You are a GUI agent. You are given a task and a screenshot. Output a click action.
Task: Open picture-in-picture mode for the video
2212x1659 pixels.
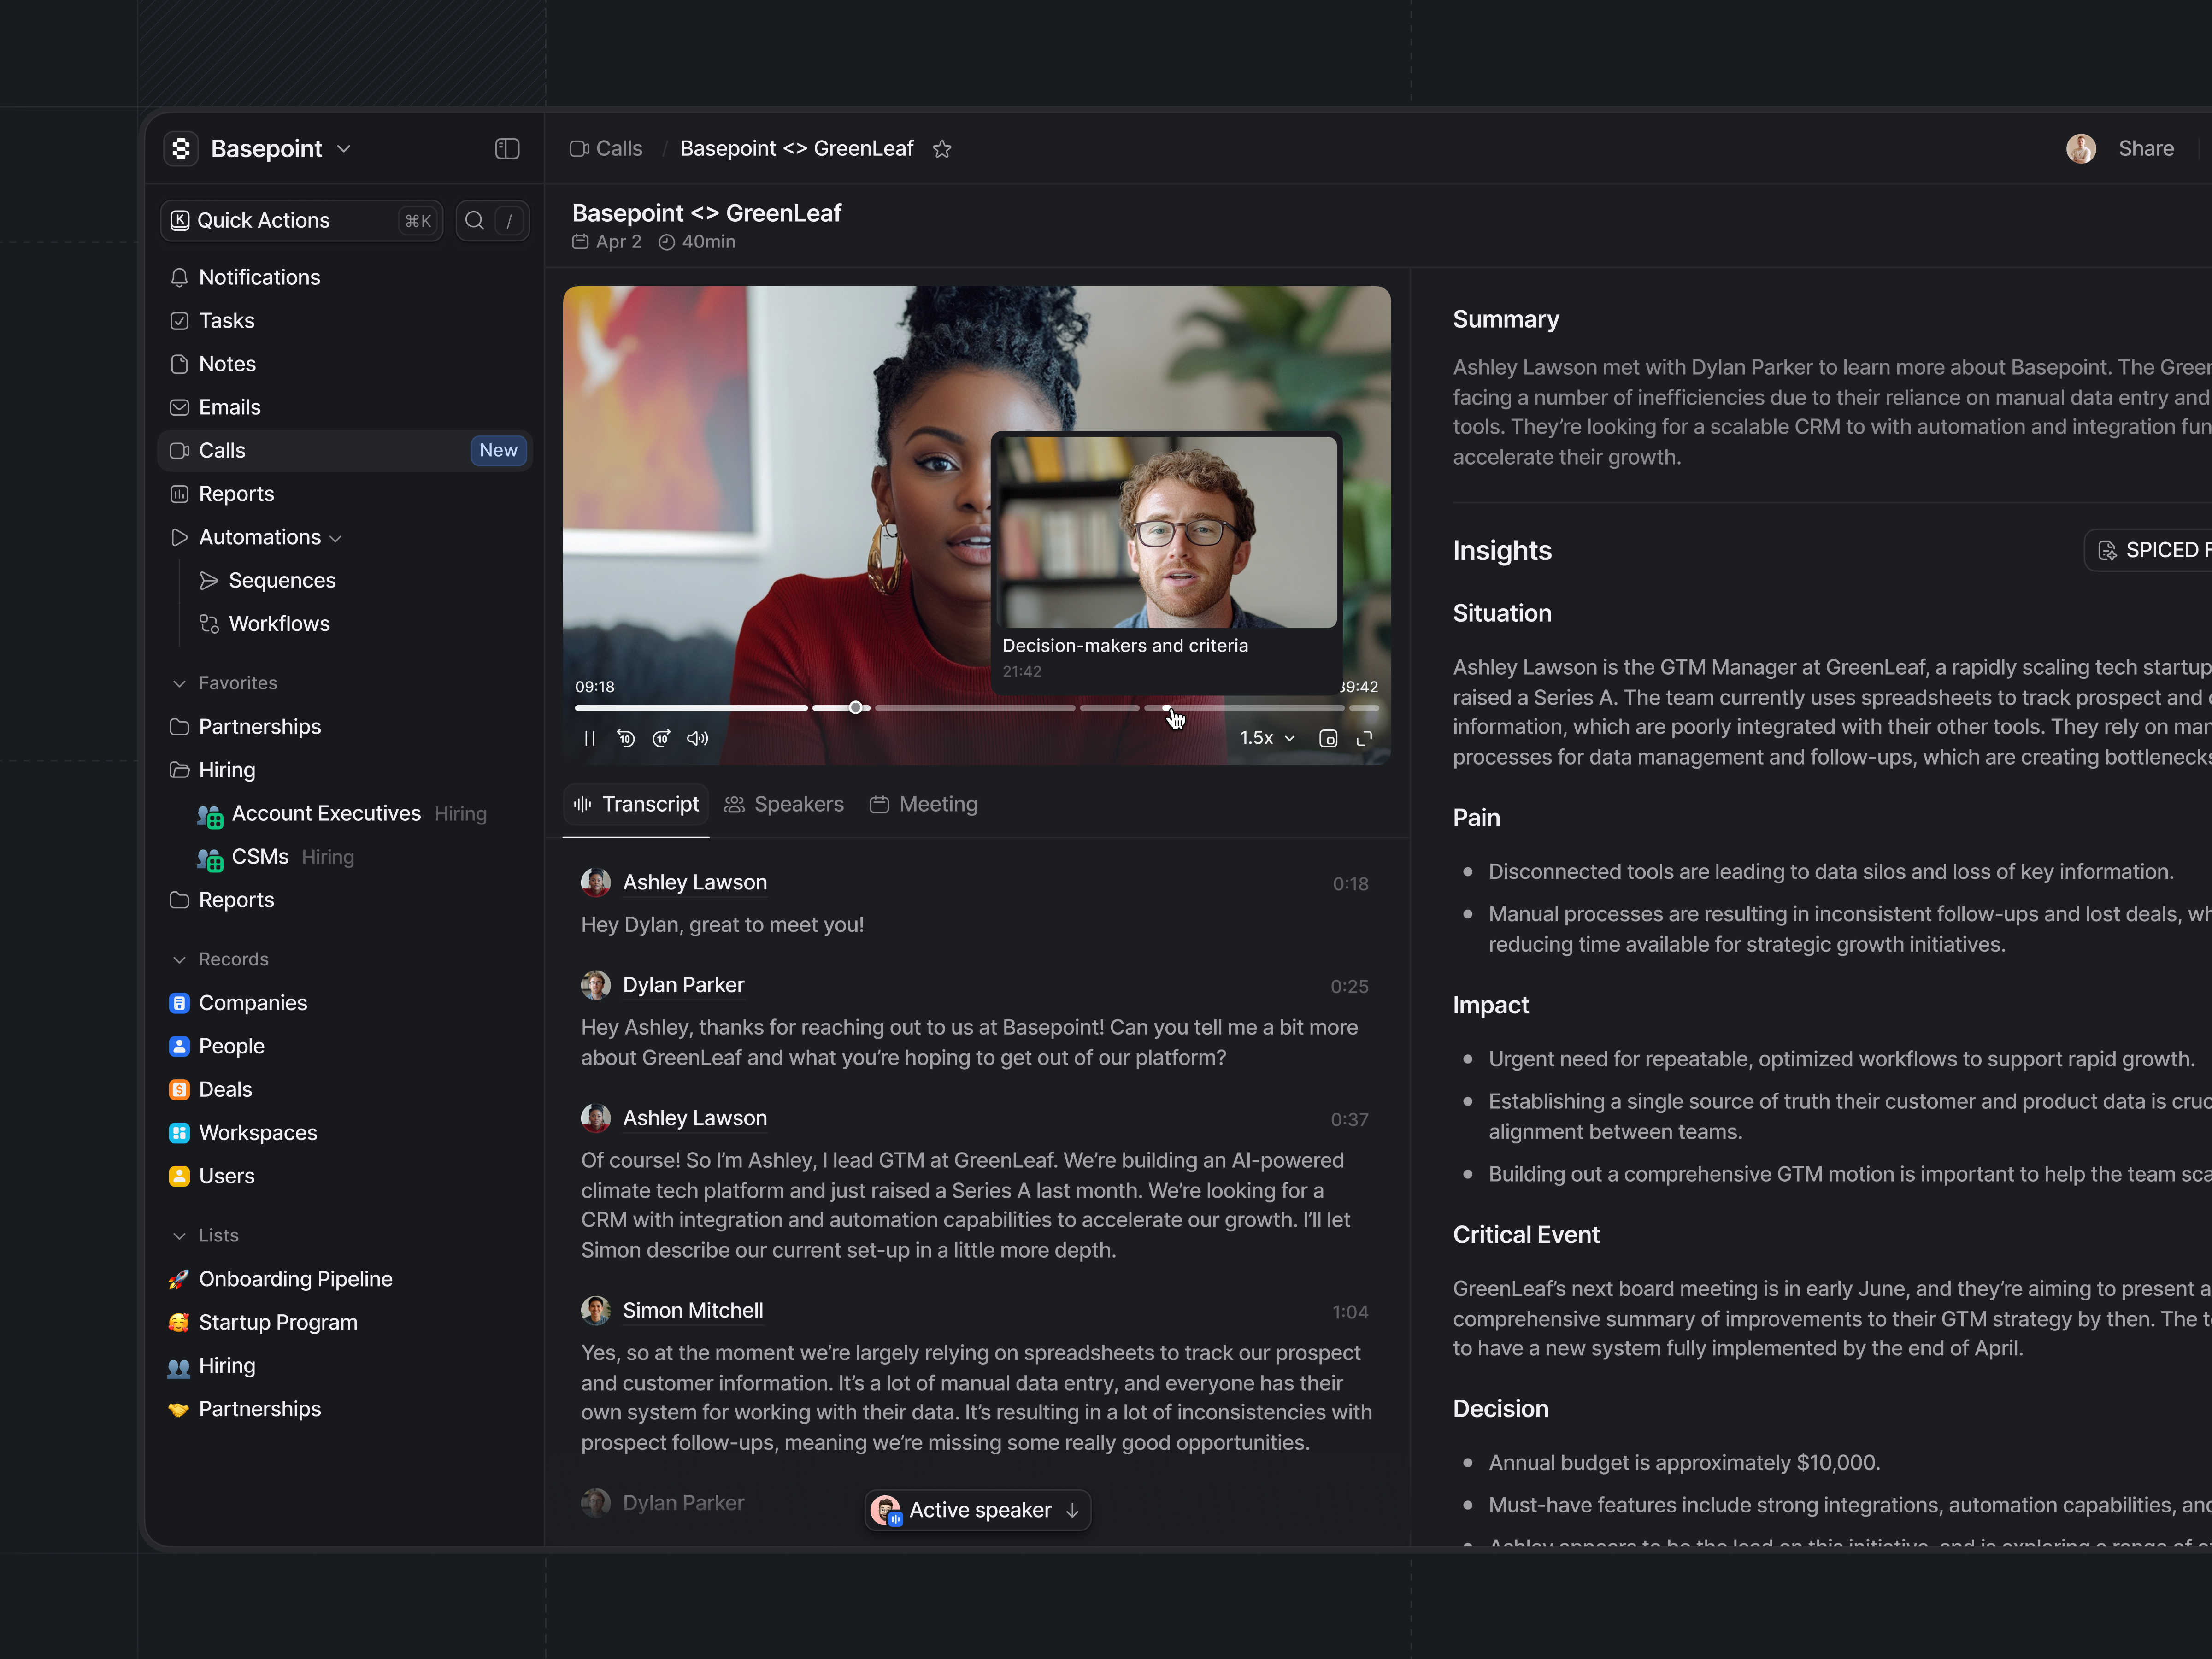pyautogui.click(x=1328, y=738)
